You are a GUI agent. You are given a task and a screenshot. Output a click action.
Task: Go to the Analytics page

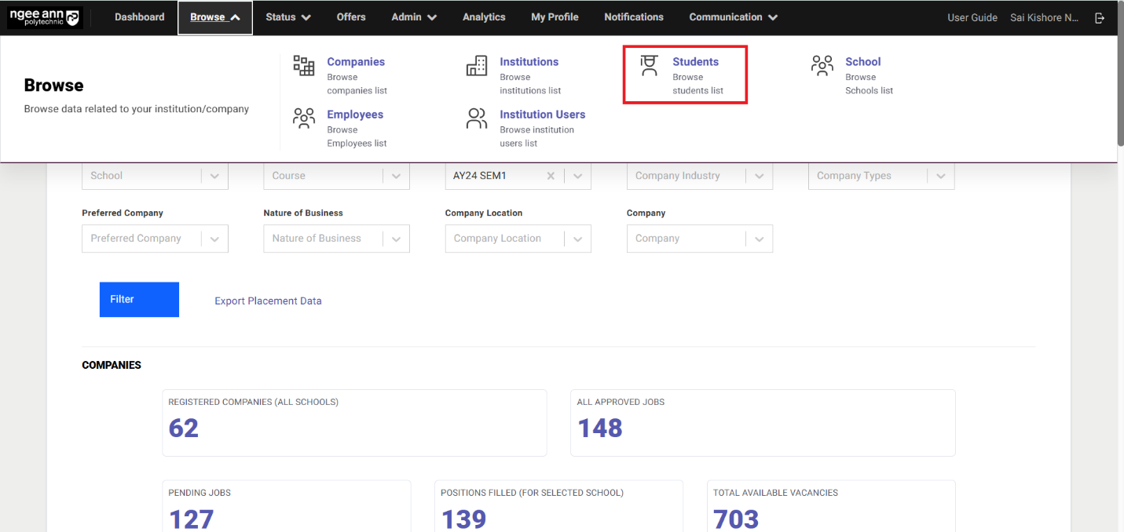[484, 17]
